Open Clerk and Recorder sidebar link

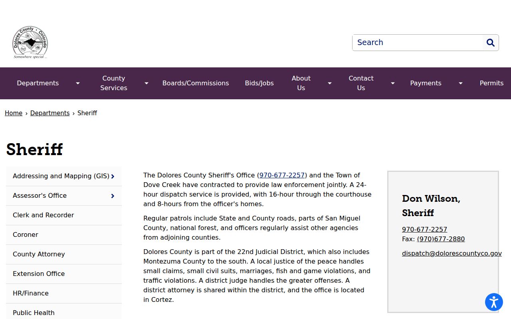[x=64, y=215]
